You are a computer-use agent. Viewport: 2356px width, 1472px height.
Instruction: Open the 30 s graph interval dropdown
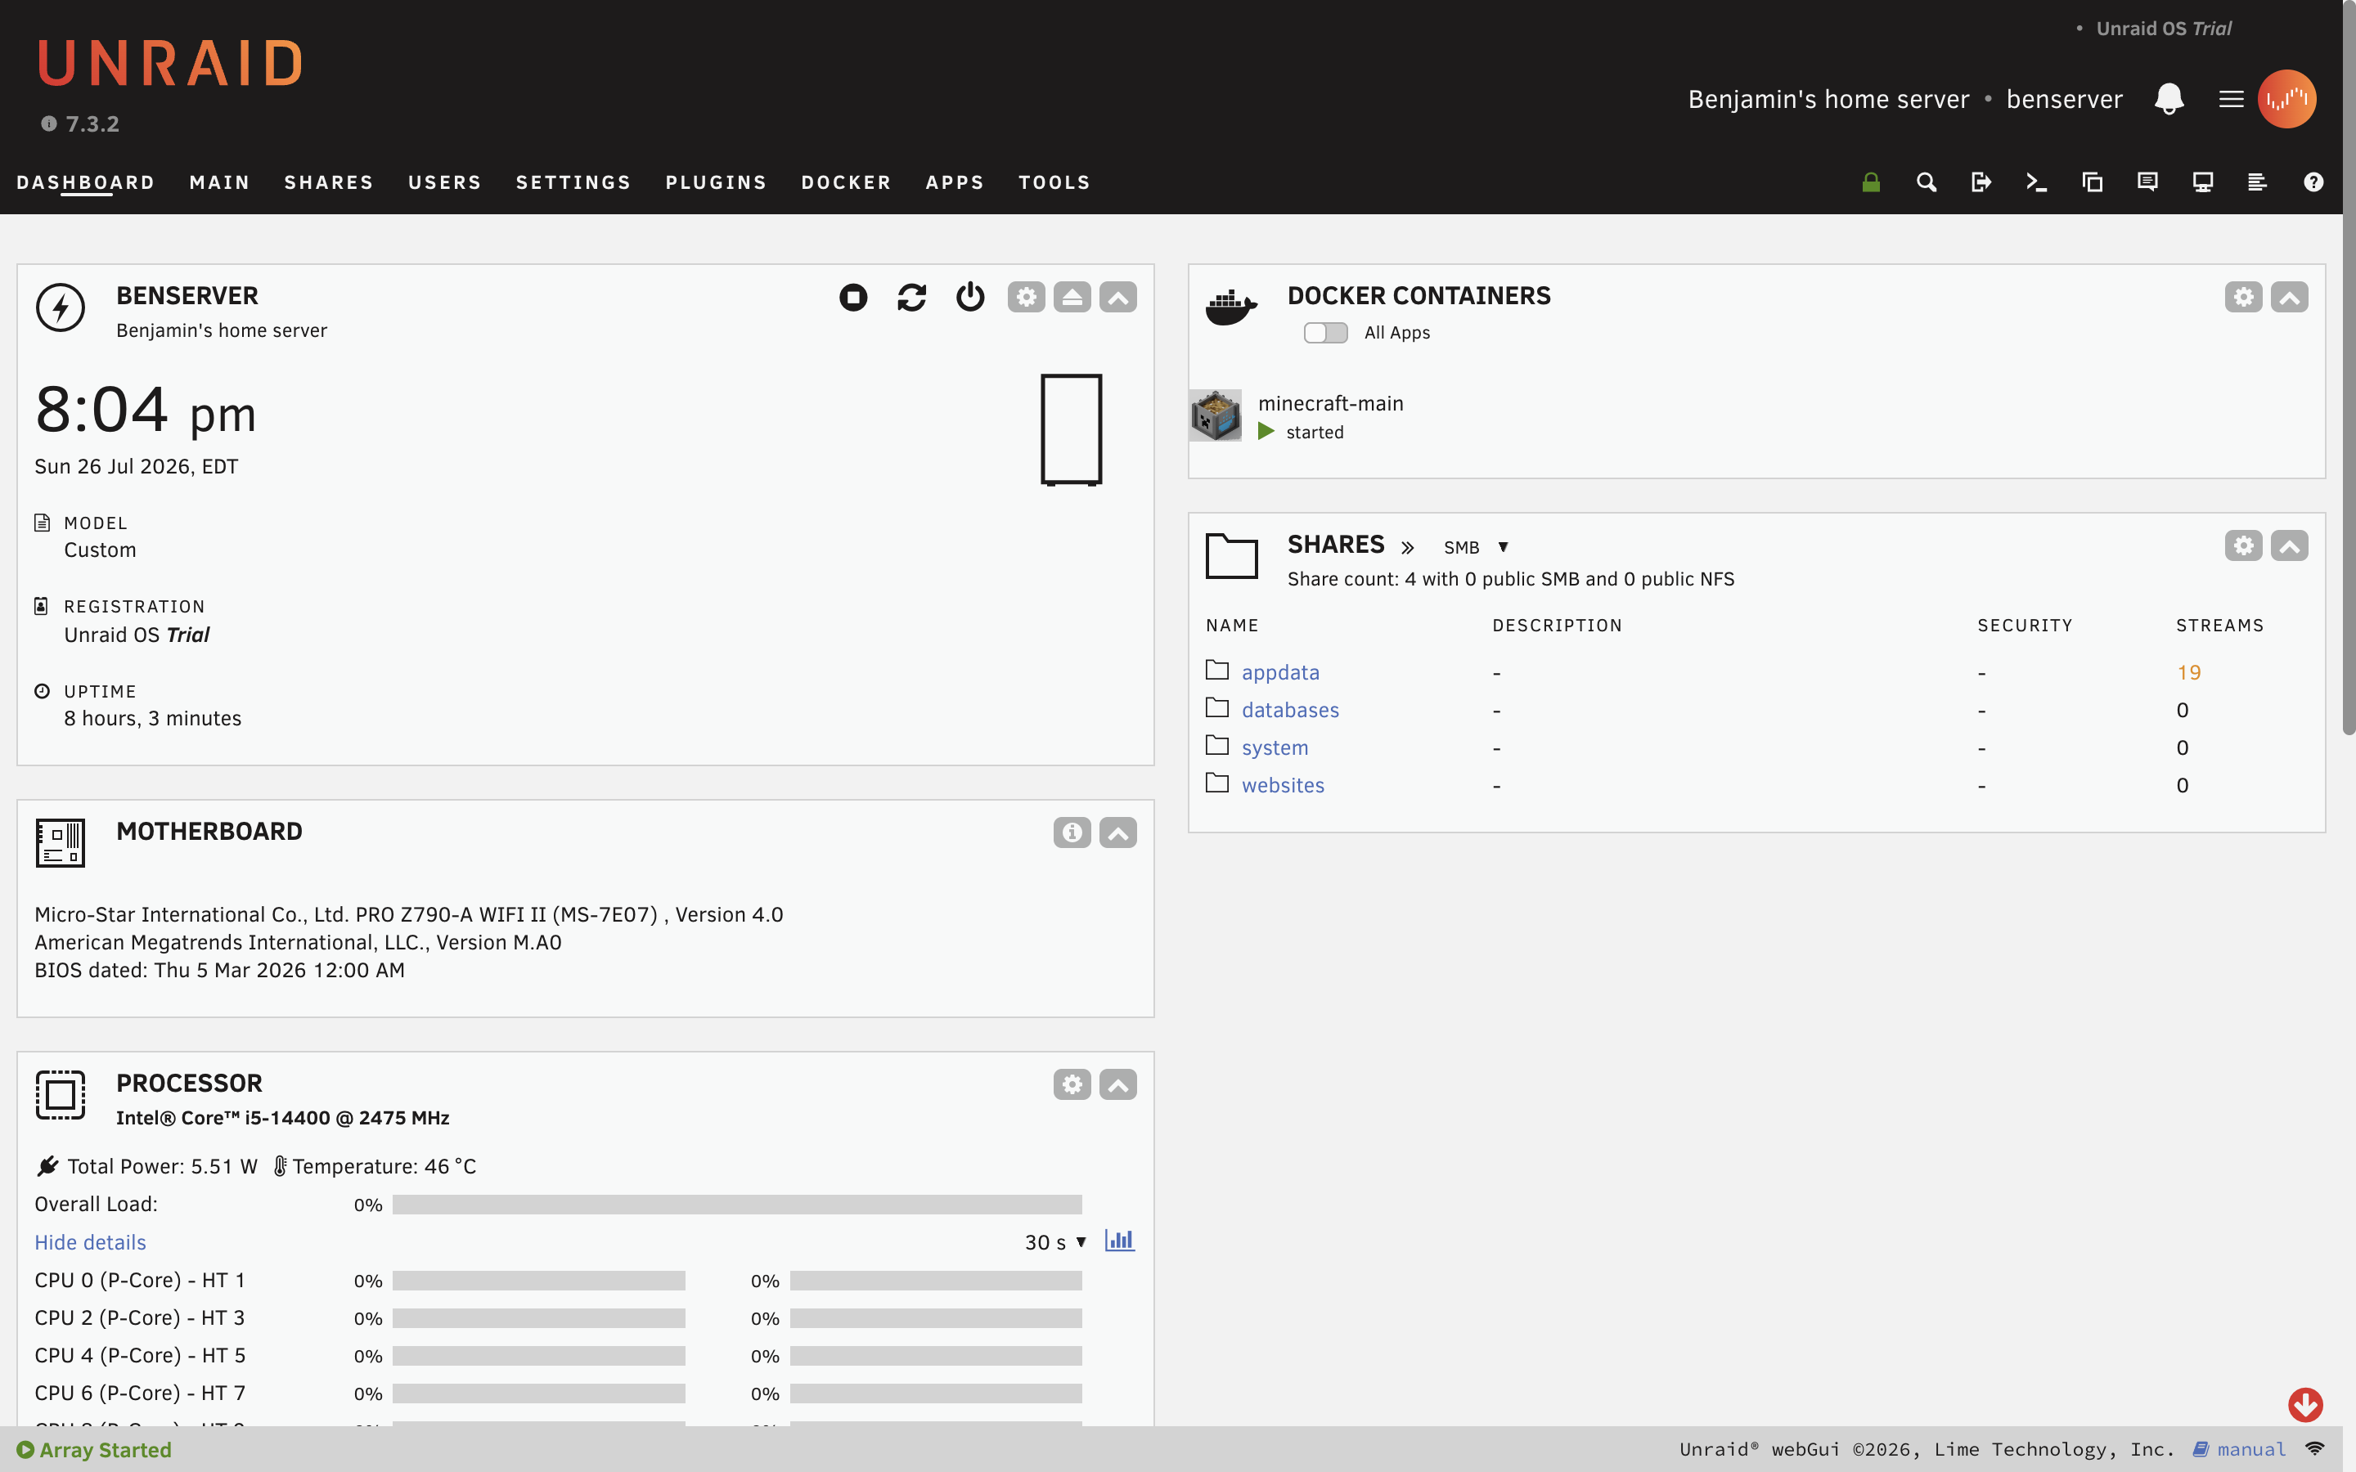click(1055, 1242)
